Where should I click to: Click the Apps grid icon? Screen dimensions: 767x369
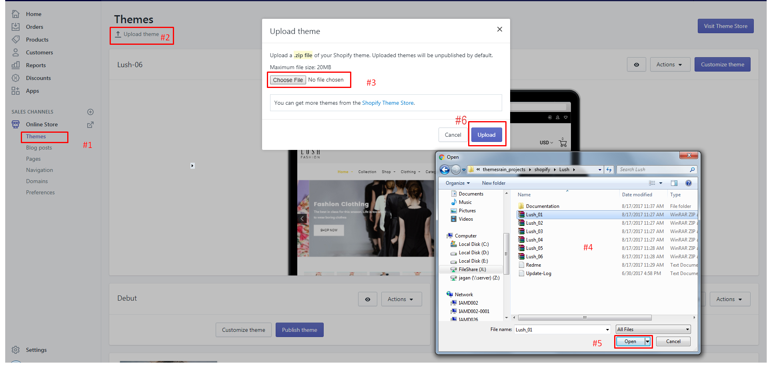click(16, 91)
